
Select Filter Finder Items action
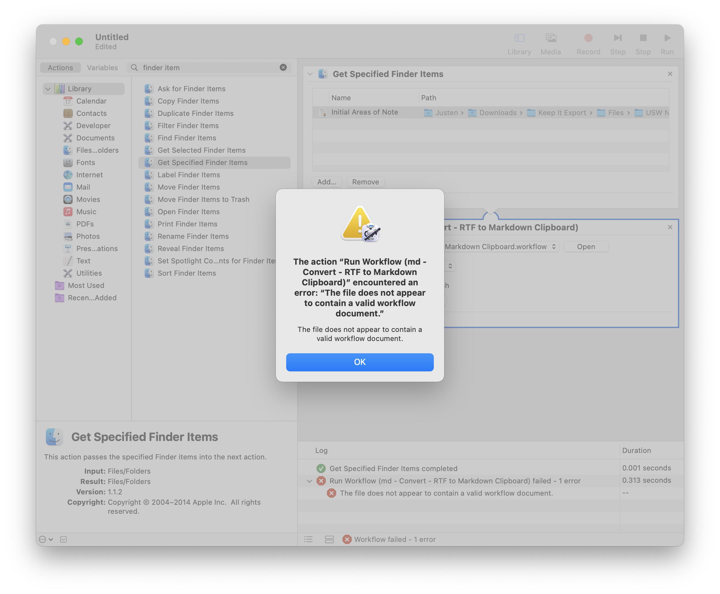188,126
